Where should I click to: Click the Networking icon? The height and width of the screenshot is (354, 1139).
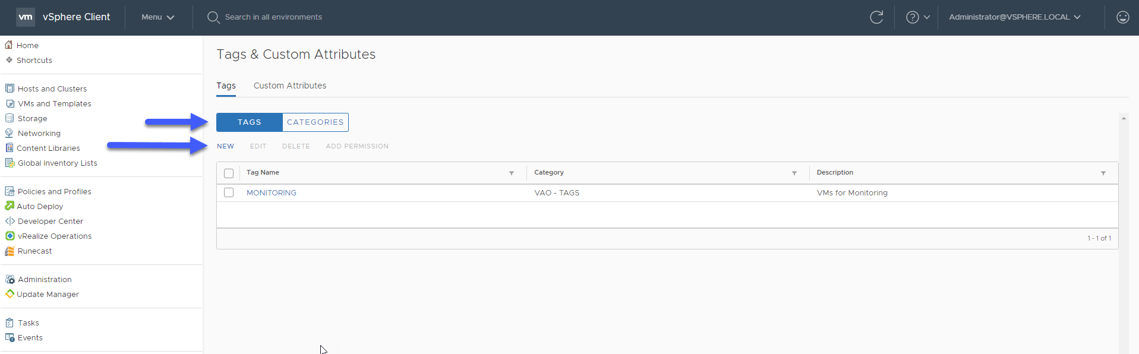click(x=10, y=133)
